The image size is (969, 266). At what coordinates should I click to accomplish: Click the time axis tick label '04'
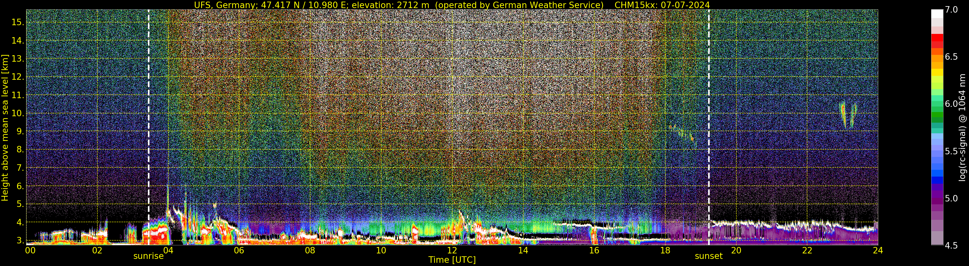(168, 250)
